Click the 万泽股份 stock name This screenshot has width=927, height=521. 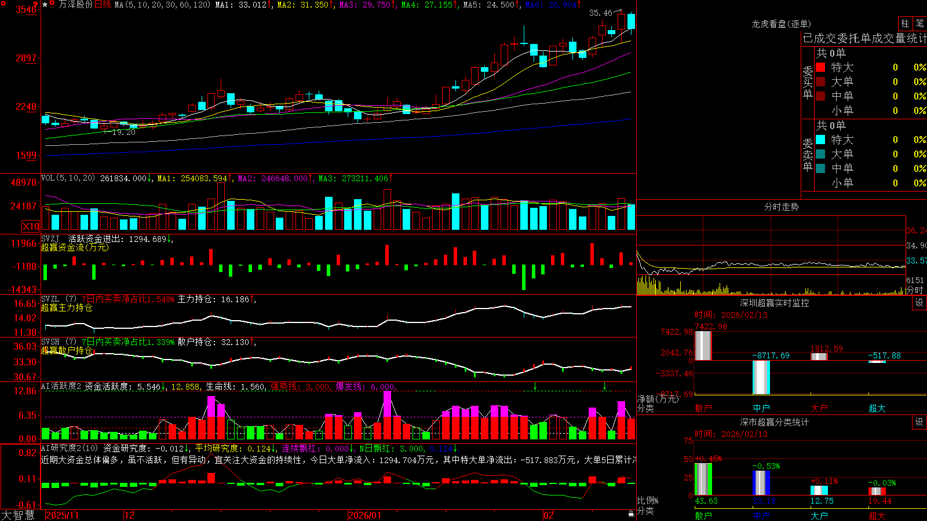(75, 5)
